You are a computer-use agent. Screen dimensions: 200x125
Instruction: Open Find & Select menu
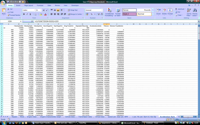click(195, 12)
